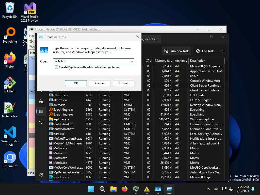260x195 pixels.
Task: Open Users page in Task Manager sidebar
Action: click(x=41, y=101)
